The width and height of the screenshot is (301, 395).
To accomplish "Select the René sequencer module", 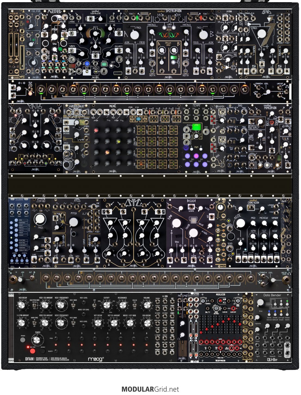I will click(137, 138).
